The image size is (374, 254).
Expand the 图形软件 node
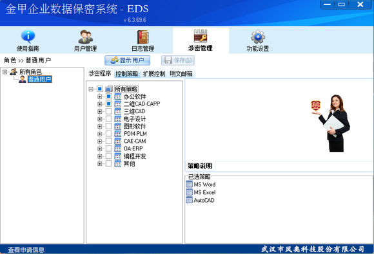(100, 127)
